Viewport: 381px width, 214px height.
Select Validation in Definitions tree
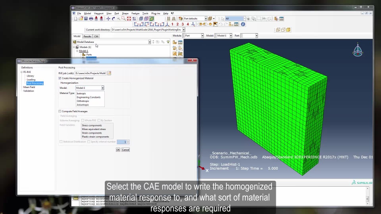click(x=29, y=91)
